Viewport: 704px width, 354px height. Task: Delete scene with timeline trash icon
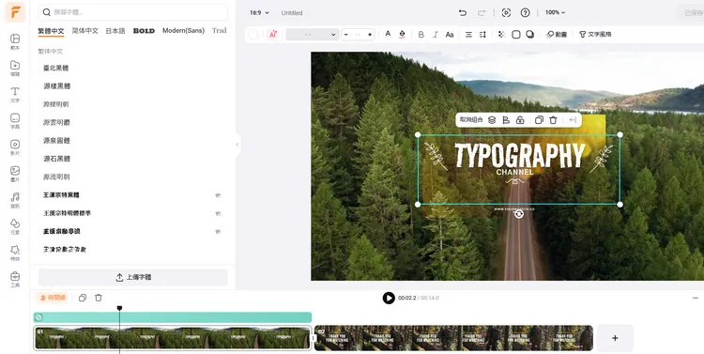(x=99, y=298)
